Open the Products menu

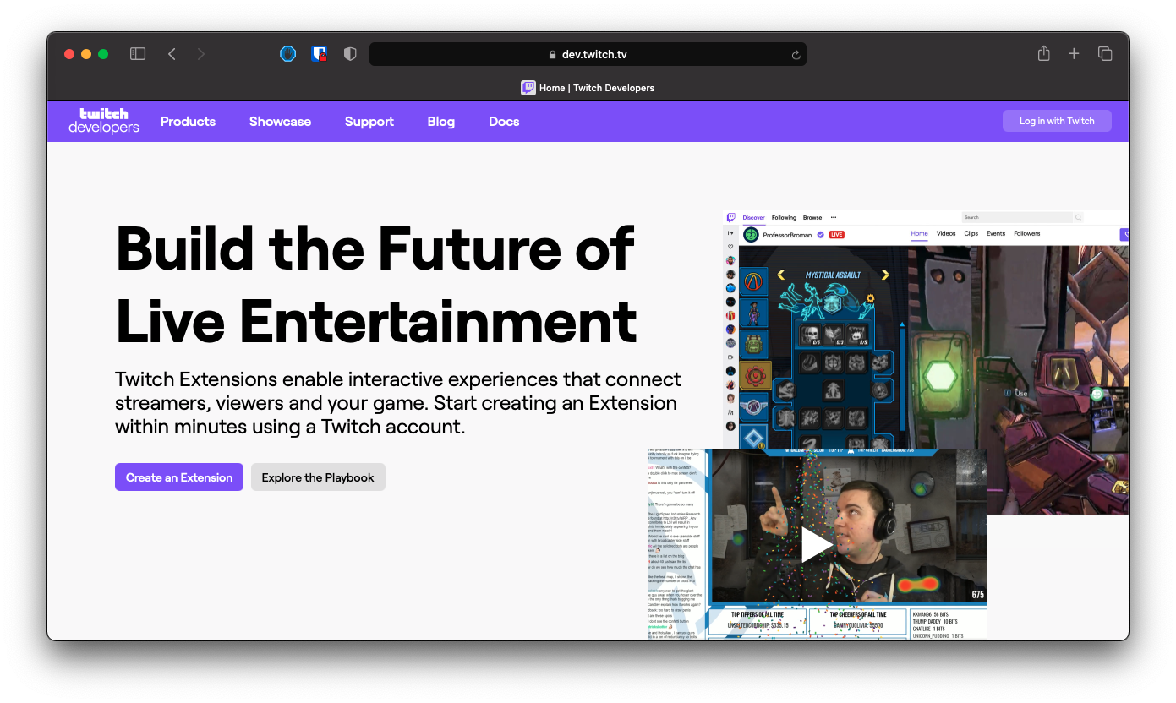pyautogui.click(x=188, y=121)
